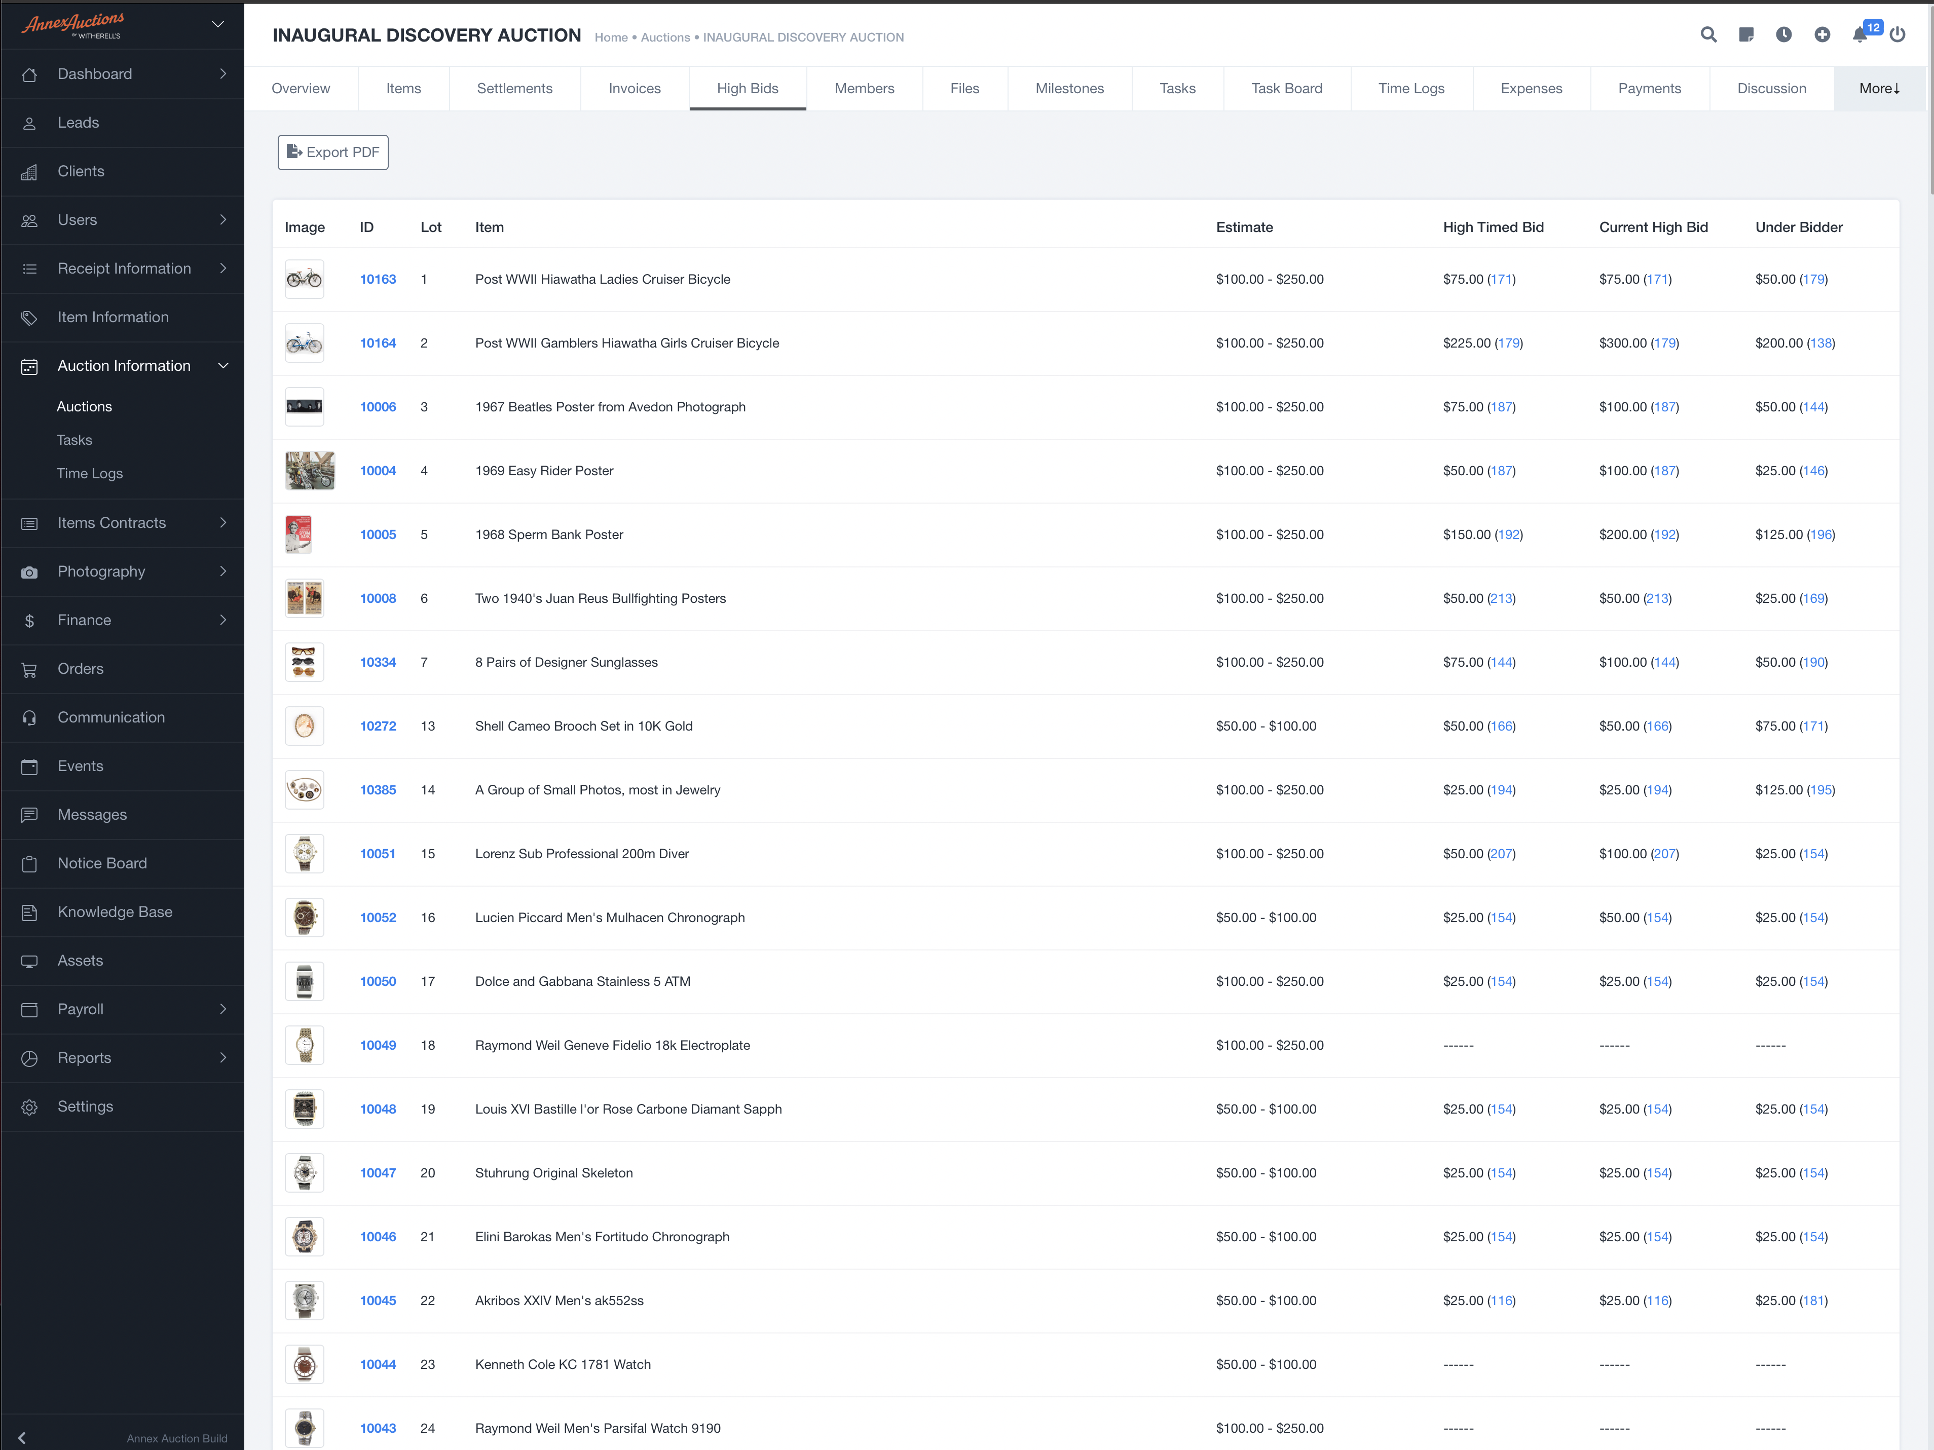1934x1450 pixels.
Task: Click the Export PDF button
Action: tap(333, 152)
